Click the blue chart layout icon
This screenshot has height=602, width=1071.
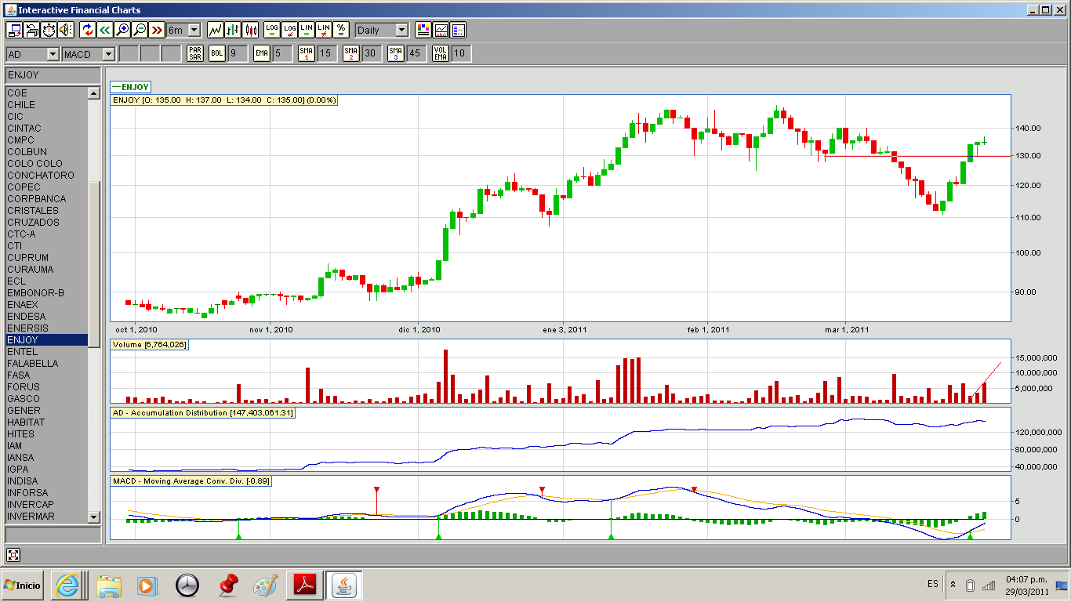[x=459, y=30]
